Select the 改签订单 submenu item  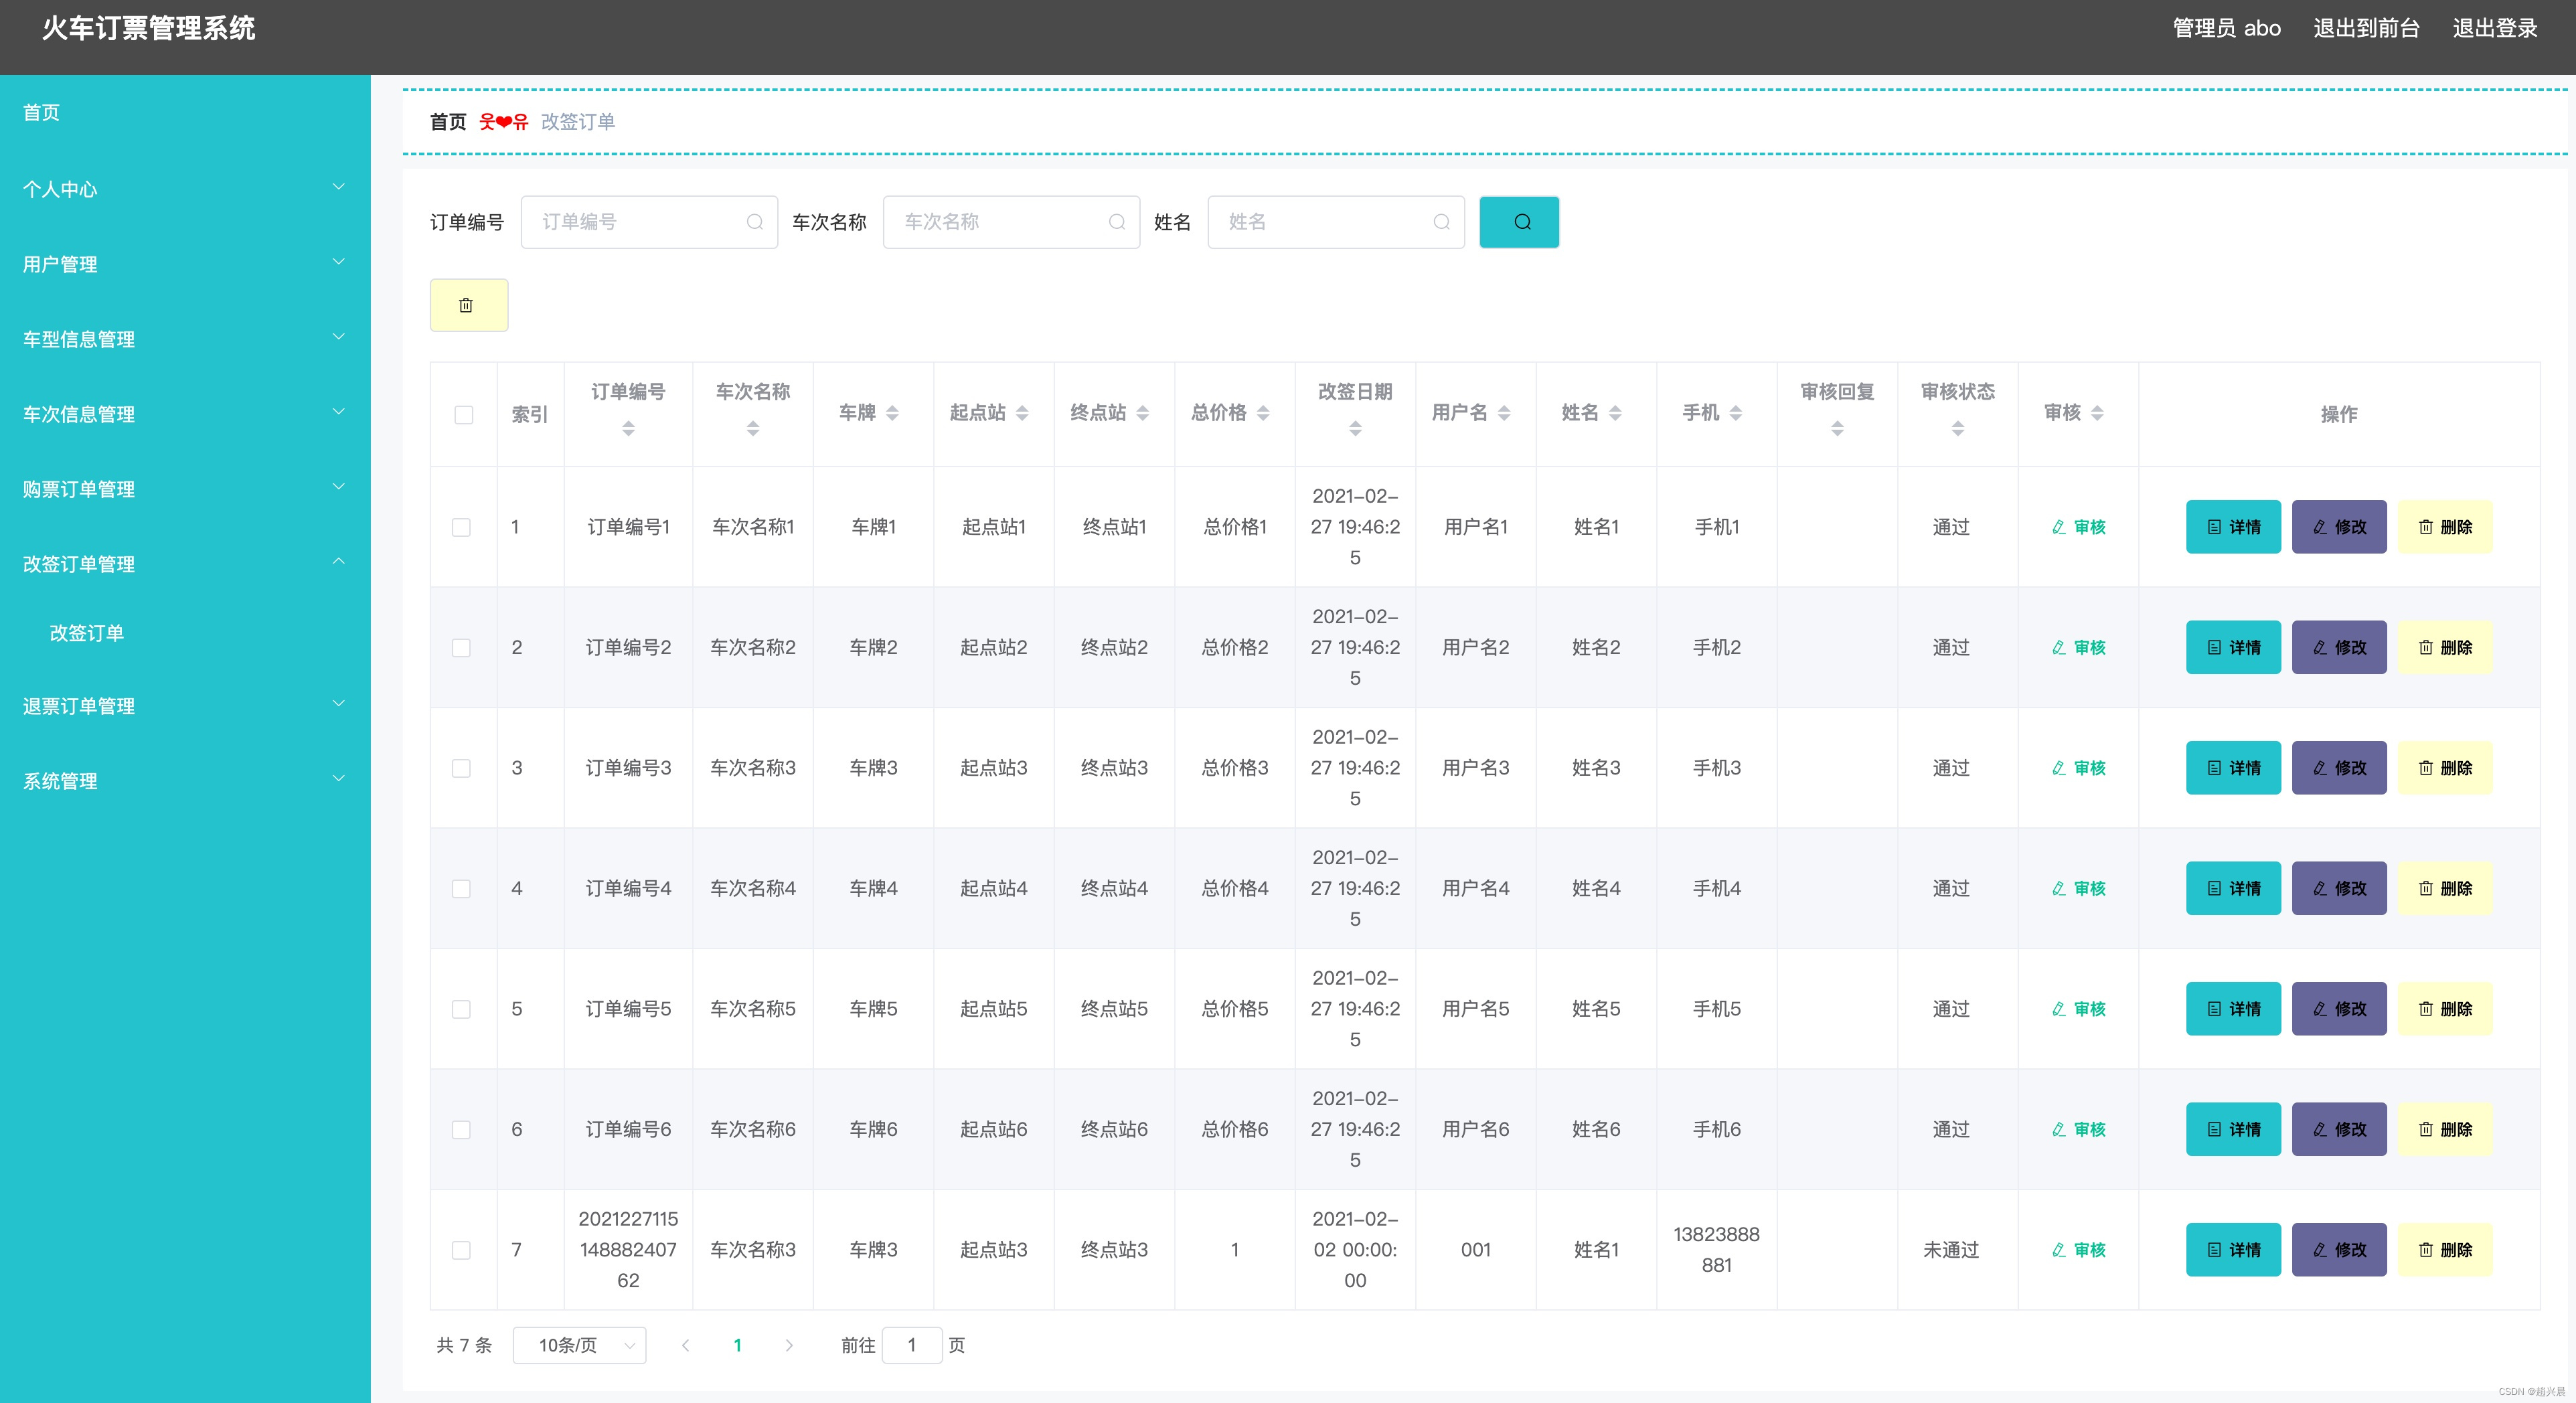(87, 633)
